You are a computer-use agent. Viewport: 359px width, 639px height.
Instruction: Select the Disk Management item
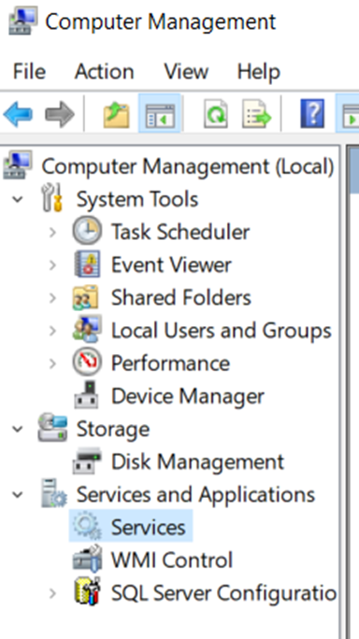point(197,461)
